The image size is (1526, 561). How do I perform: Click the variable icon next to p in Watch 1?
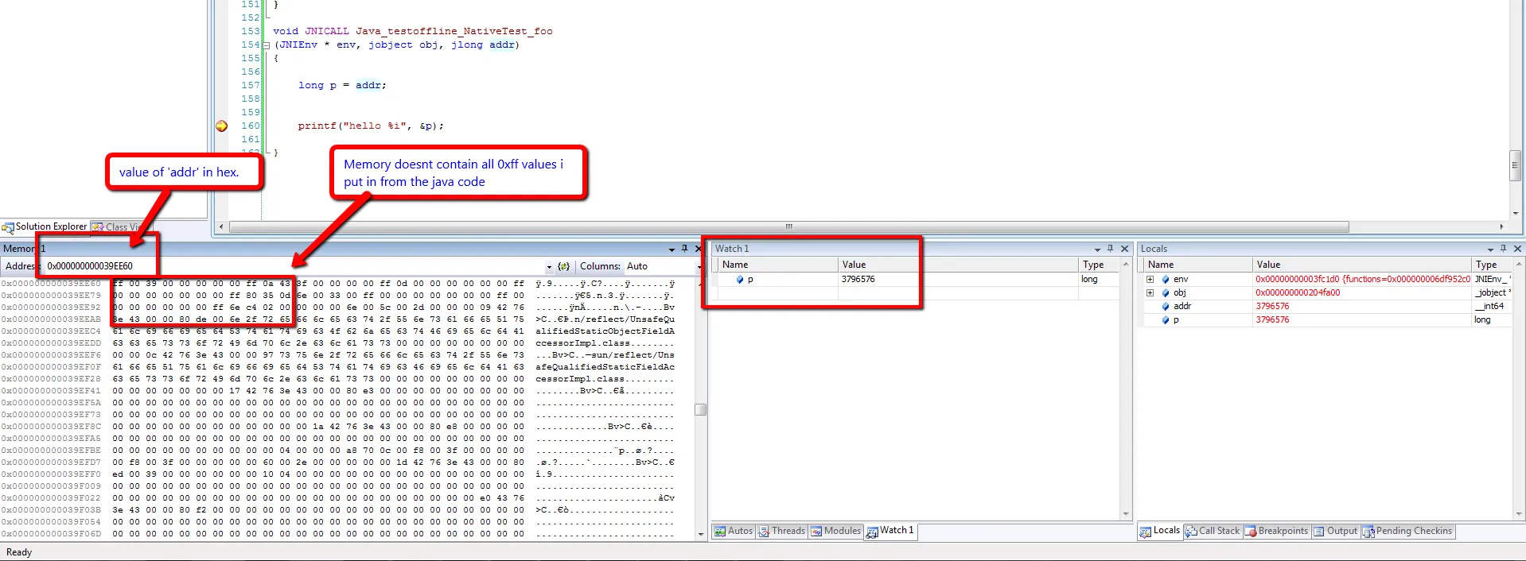point(740,280)
